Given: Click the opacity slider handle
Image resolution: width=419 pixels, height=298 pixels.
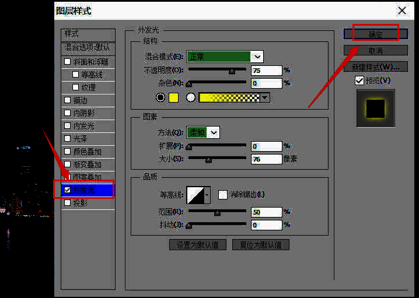Looking at the screenshot, I should [x=232, y=71].
